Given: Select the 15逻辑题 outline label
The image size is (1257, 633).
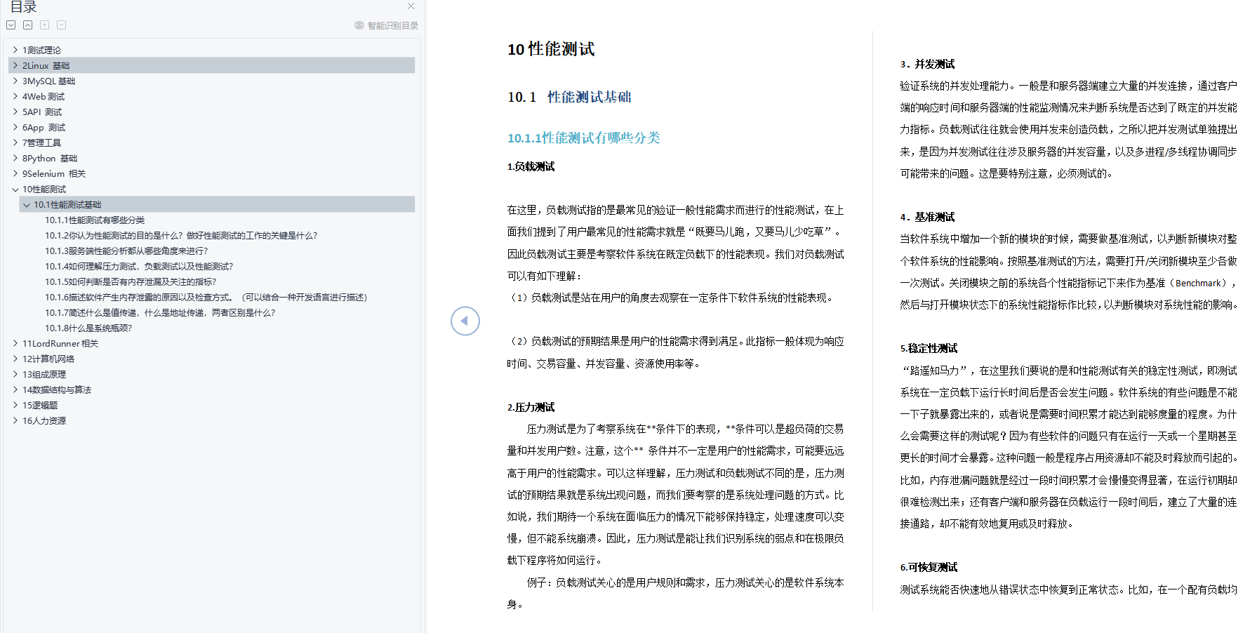Looking at the screenshot, I should (x=40, y=405).
